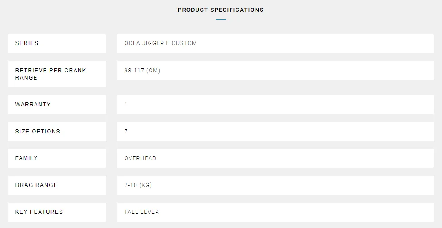The image size is (442, 228).
Task: Click the Ocea Jigger F Custom value
Action: click(x=161, y=43)
